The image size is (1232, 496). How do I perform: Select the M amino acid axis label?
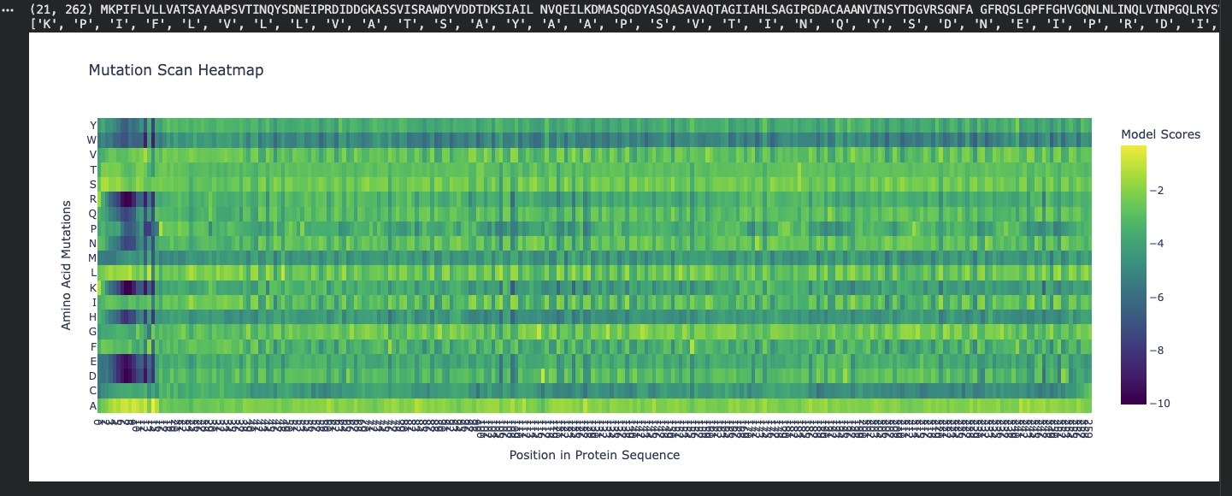point(92,258)
